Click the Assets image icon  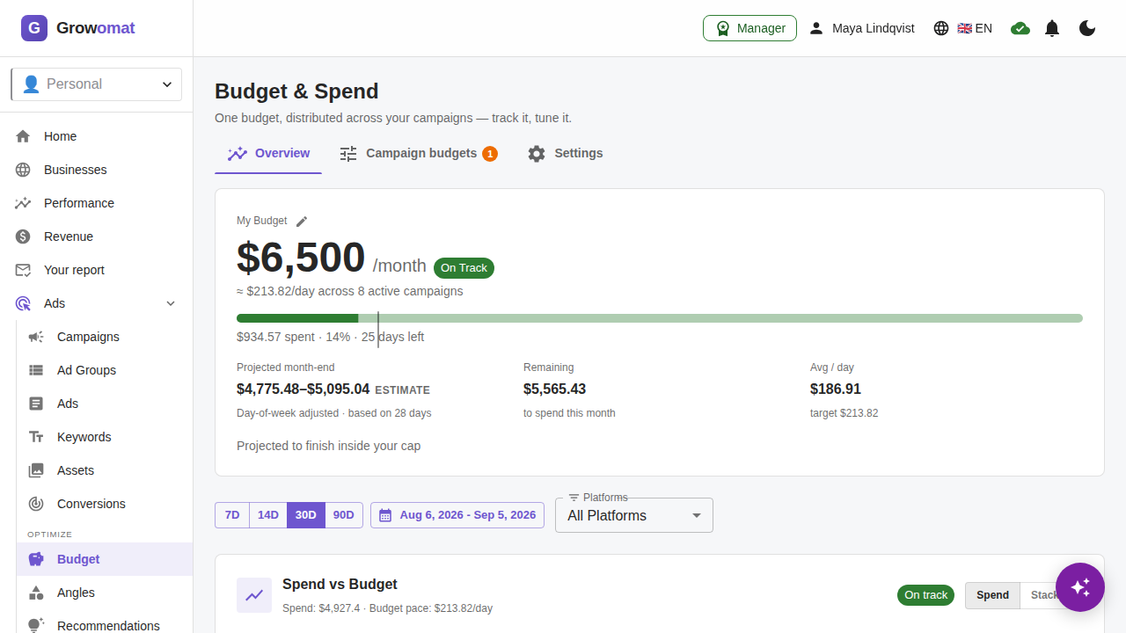coord(36,470)
